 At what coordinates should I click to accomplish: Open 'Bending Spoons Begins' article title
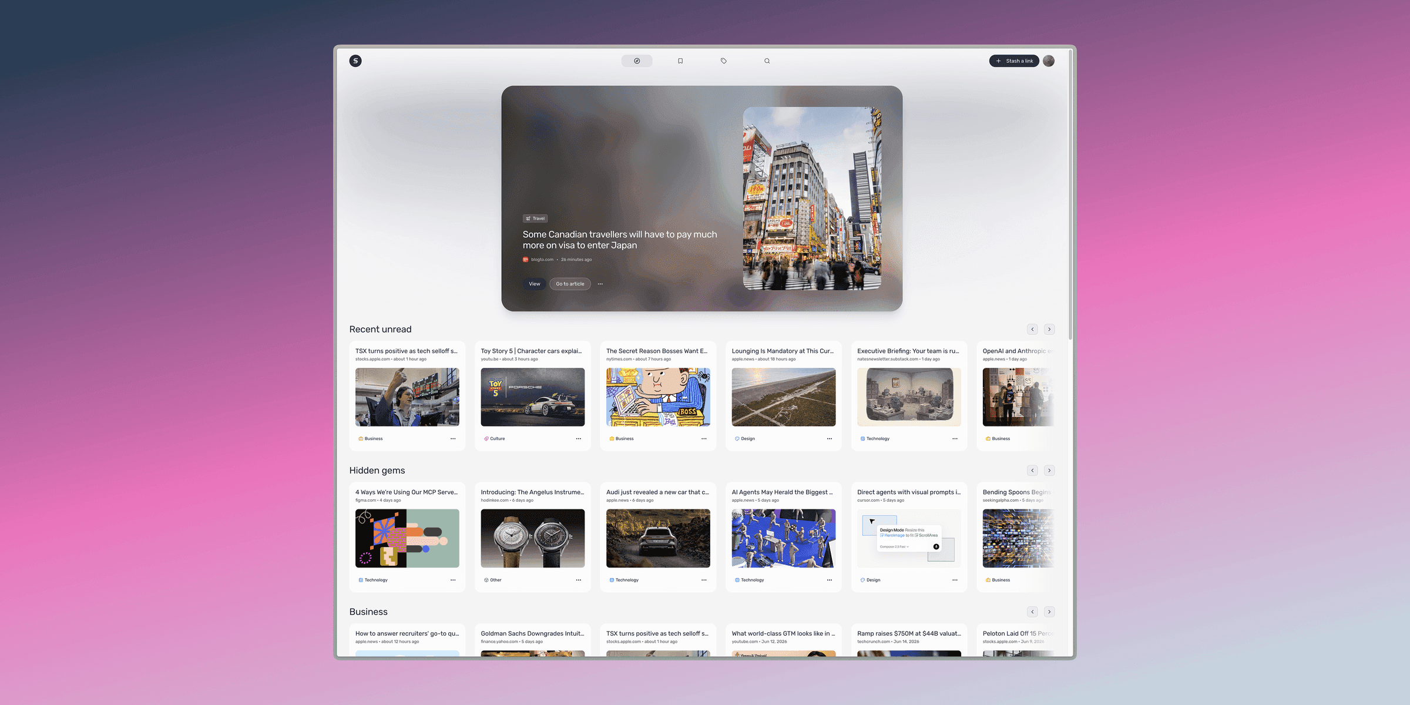click(1018, 492)
